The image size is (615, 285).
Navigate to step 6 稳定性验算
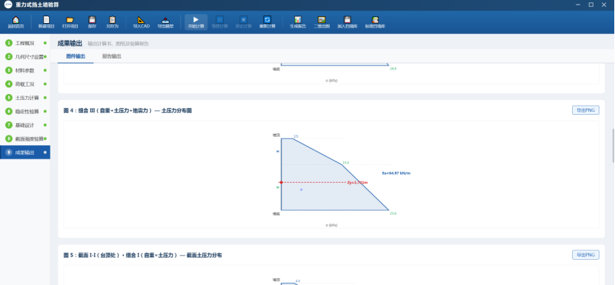25,111
